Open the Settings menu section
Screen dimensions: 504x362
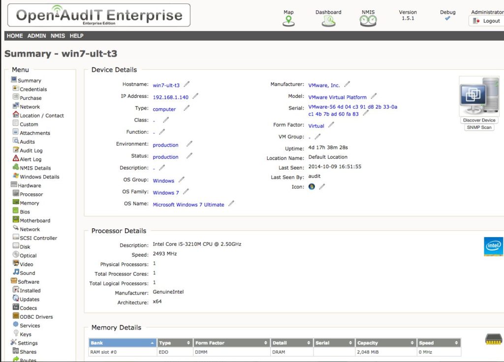[x=28, y=343]
